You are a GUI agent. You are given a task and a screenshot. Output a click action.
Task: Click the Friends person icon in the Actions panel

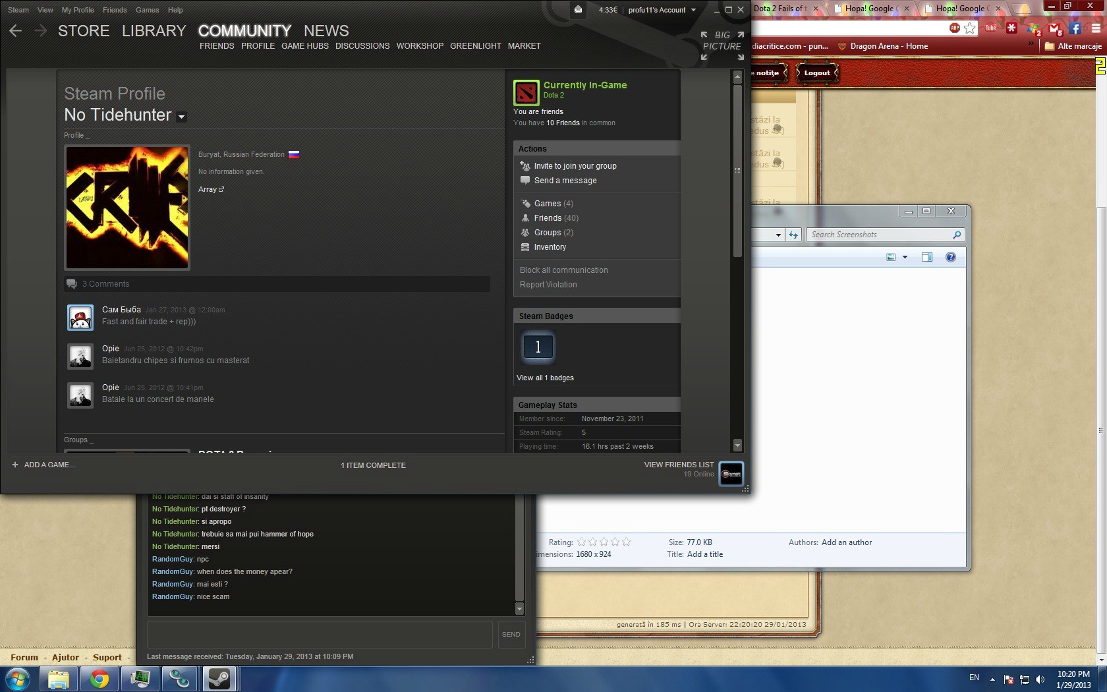pyautogui.click(x=525, y=218)
